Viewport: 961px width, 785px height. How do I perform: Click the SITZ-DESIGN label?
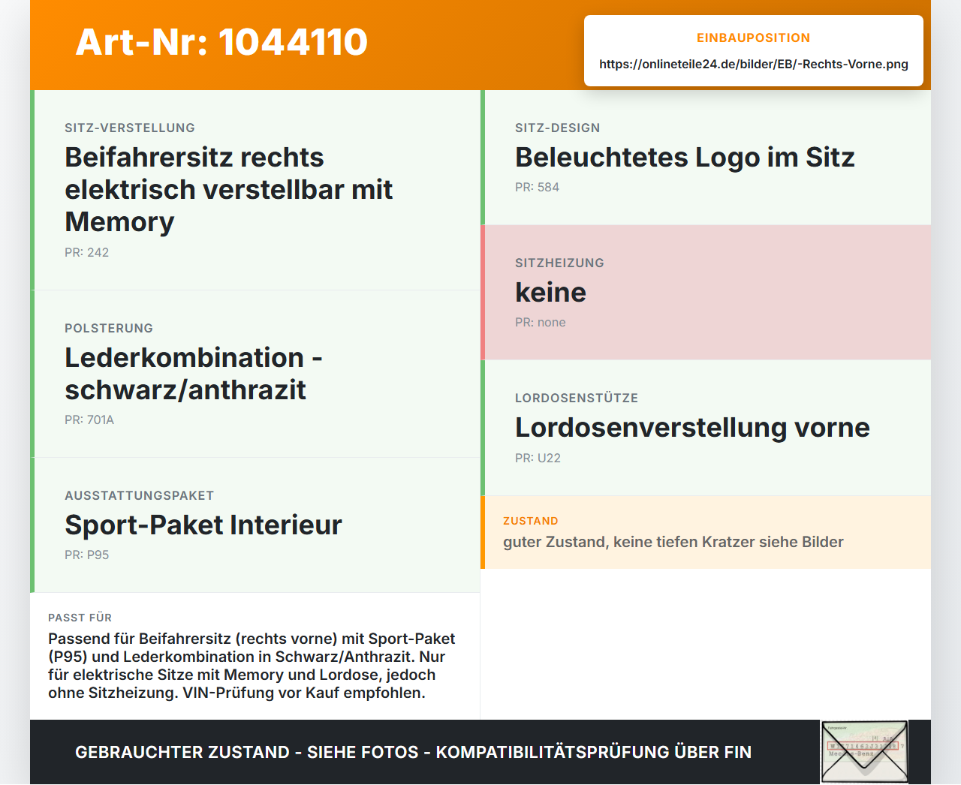click(x=558, y=128)
